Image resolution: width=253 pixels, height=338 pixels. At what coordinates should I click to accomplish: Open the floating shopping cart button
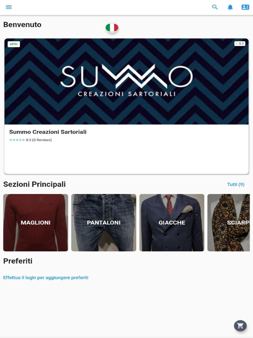(240, 326)
